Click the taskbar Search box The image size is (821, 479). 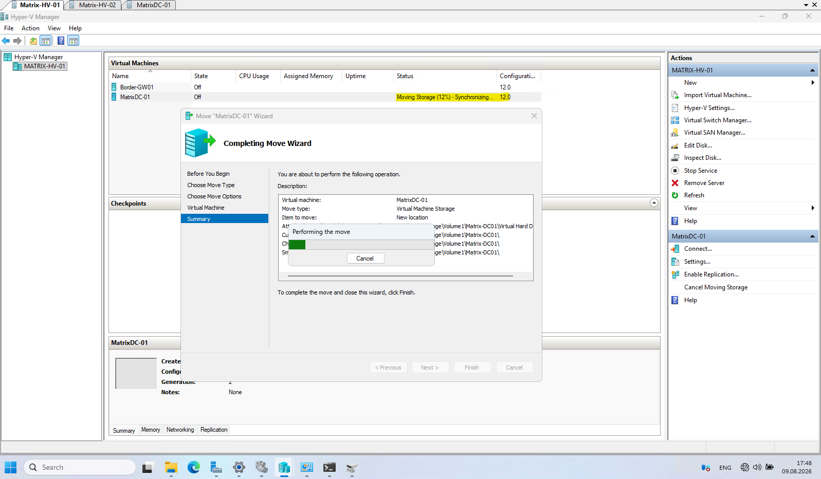coord(80,467)
